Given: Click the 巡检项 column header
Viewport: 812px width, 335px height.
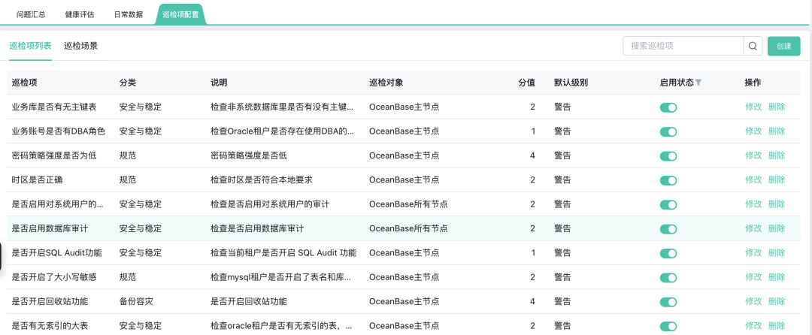Looking at the screenshot, I should [24, 83].
